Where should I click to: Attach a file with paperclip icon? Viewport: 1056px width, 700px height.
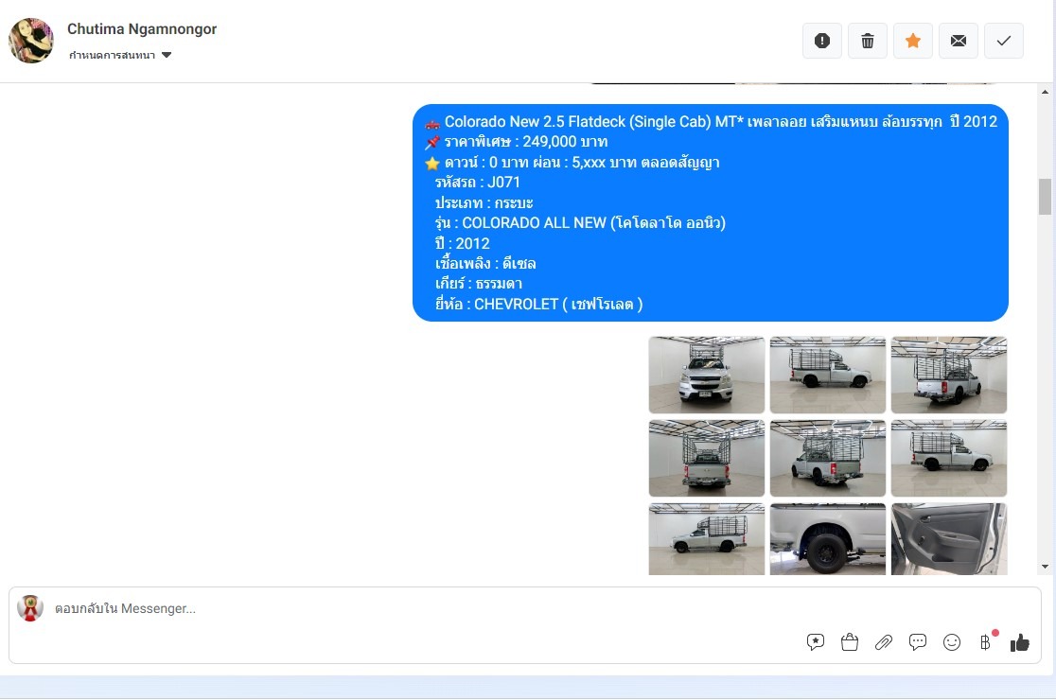click(884, 642)
